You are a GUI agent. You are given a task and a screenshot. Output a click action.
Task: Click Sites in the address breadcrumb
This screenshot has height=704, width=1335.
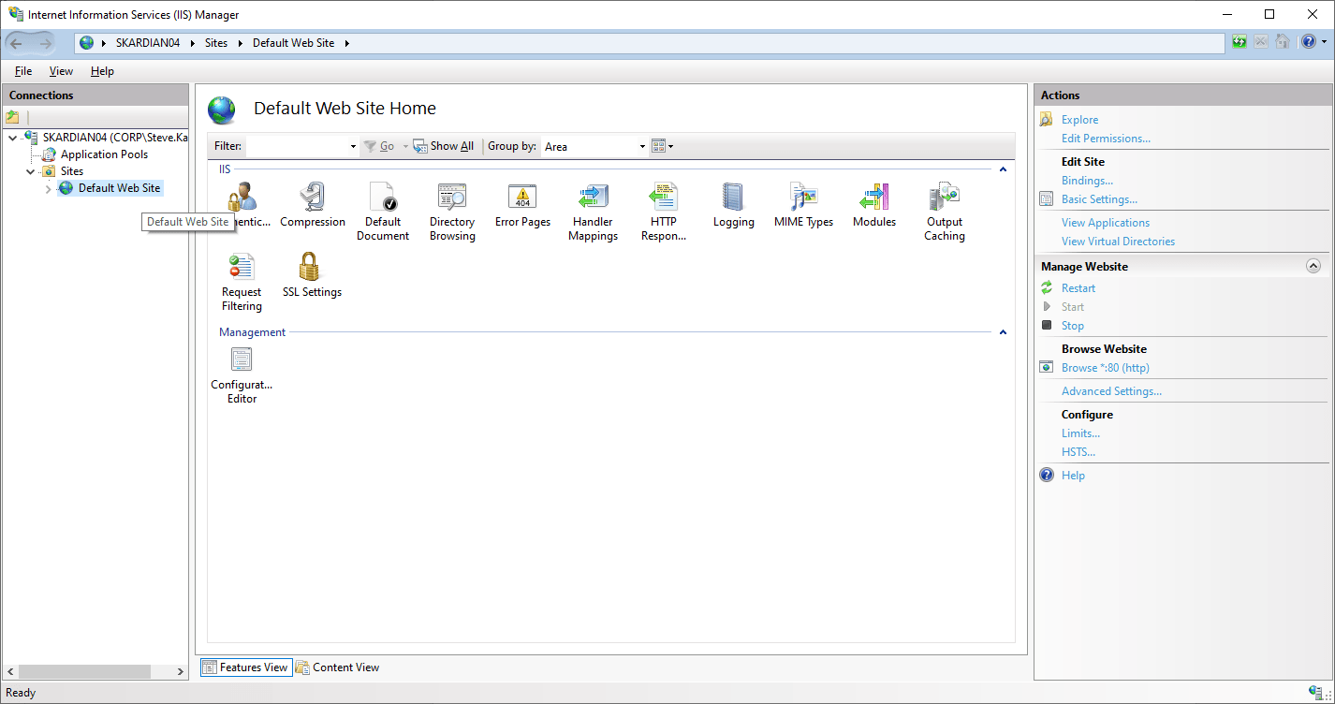click(x=216, y=43)
